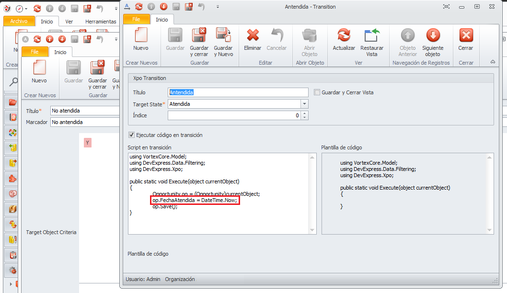Image resolution: width=507 pixels, height=293 pixels.
Task: Select the Ver ribbon tab
Action: (x=69, y=22)
